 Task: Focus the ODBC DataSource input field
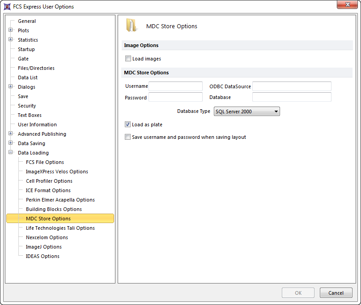click(292, 86)
